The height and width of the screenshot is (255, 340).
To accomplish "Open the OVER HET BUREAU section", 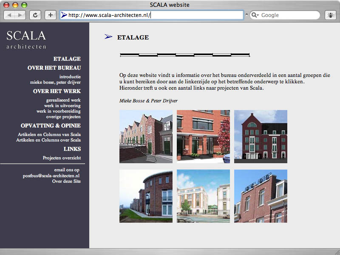I will (54, 68).
